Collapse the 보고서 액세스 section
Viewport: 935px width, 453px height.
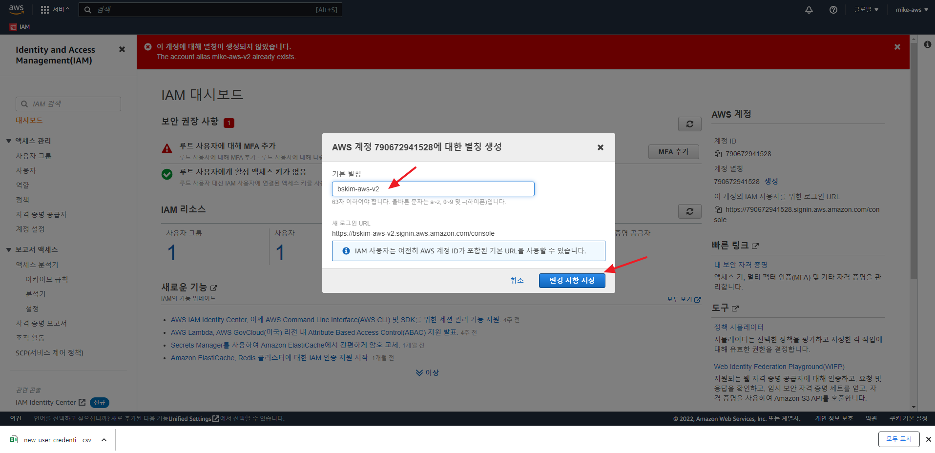(x=9, y=250)
